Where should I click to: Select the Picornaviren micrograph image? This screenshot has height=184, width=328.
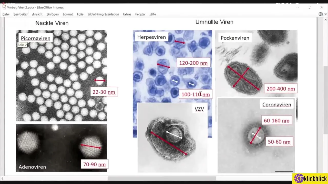tap(61, 76)
